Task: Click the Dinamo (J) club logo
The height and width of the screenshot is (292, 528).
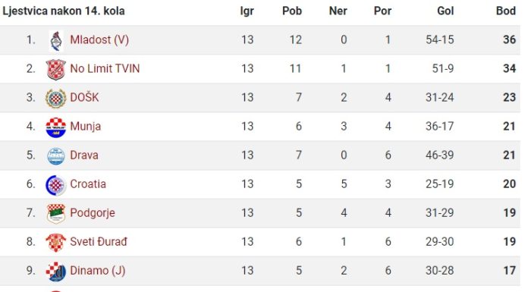Action: click(x=55, y=272)
